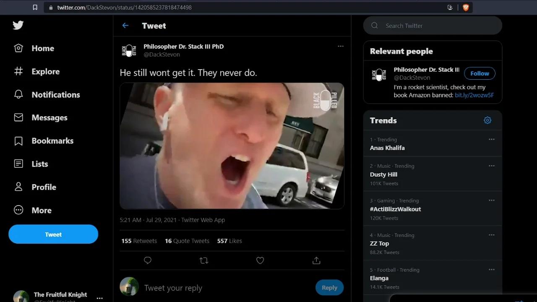Click the back arrow beside Tweet
Screen dimensions: 537x302
click(125, 26)
